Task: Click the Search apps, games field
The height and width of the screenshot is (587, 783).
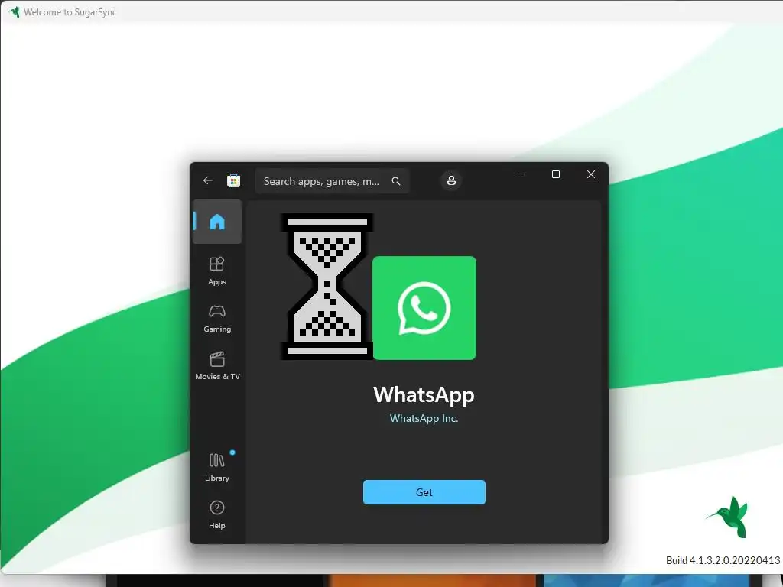Action: (x=332, y=181)
